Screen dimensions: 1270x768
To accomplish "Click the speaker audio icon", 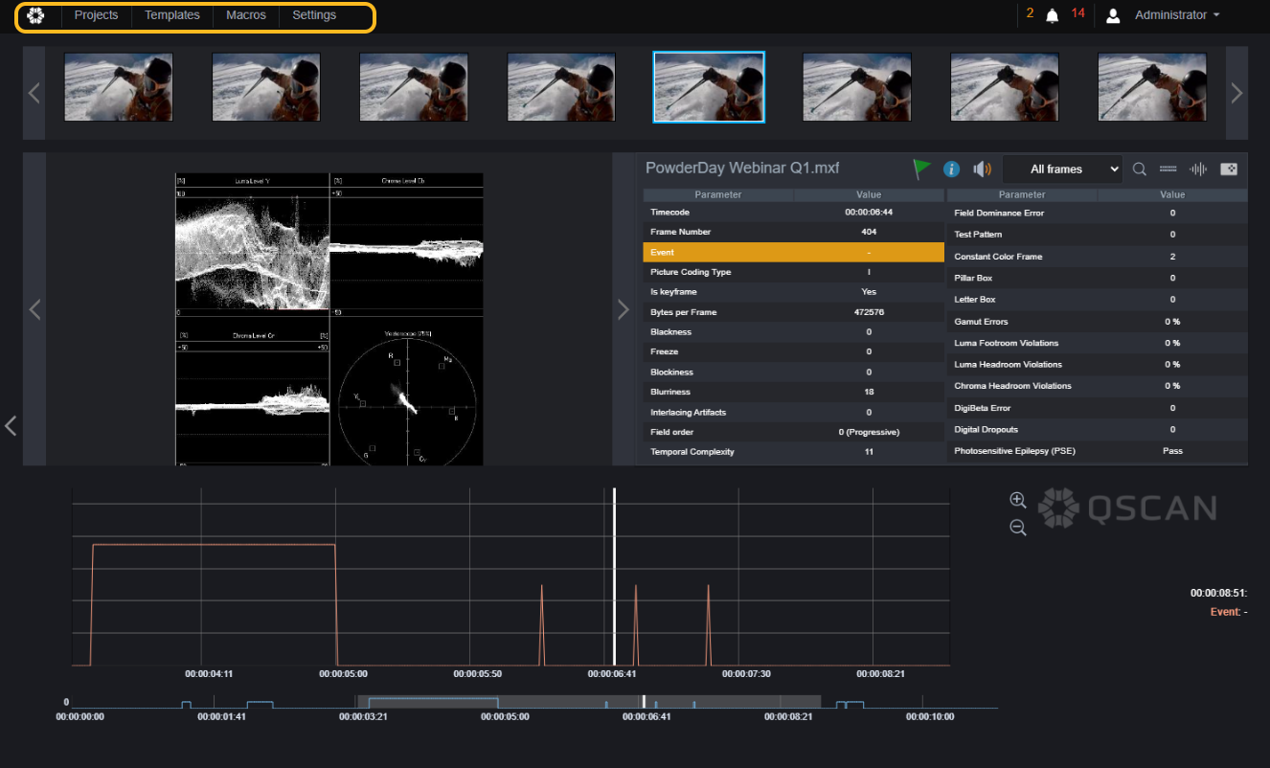I will pos(982,169).
